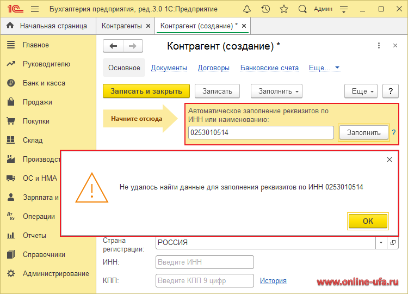Expand the Еще command dropdown
408x294 pixels.
point(361,91)
